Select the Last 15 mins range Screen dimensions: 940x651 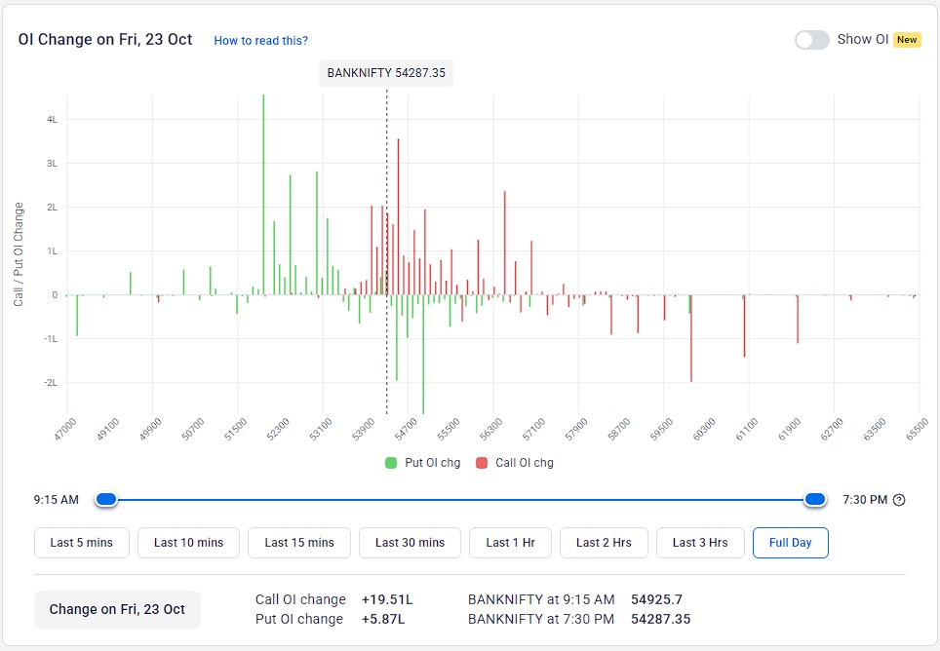point(299,543)
